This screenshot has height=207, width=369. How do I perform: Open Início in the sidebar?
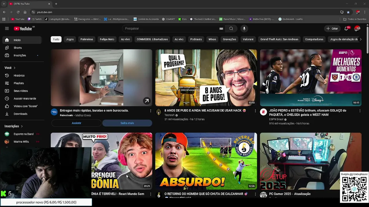[22, 40]
